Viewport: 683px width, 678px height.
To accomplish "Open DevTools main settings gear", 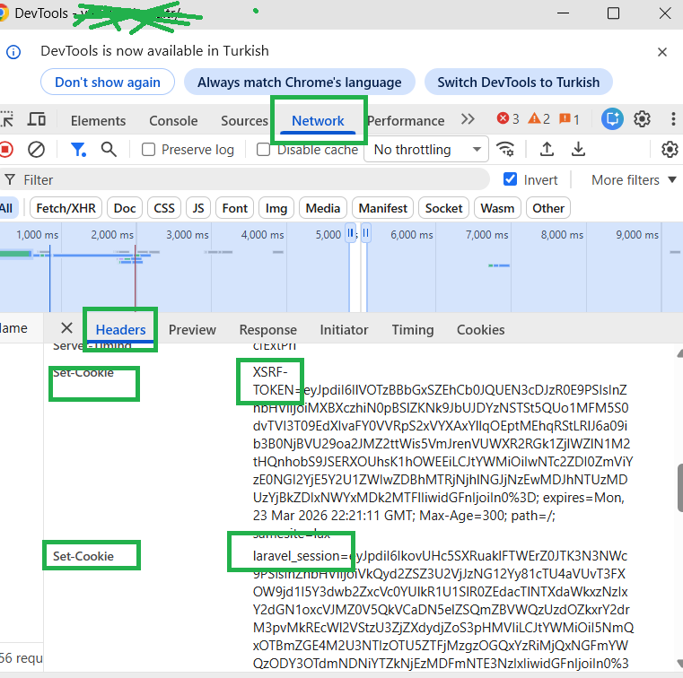I will click(x=642, y=118).
